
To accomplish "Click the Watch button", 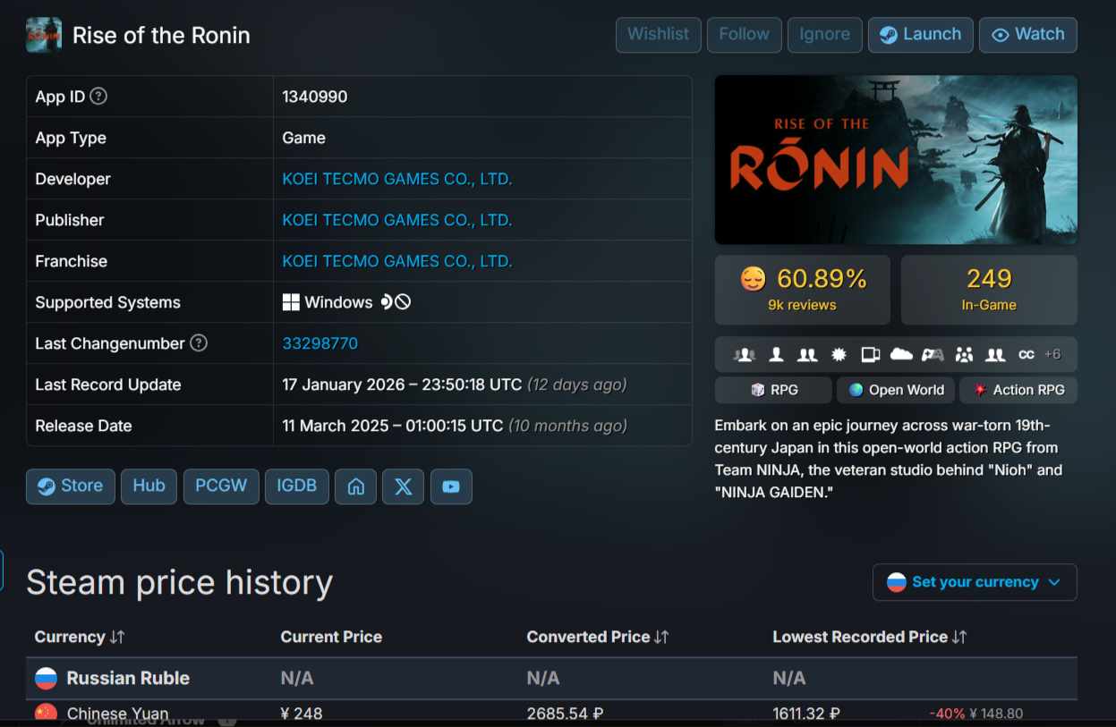I will click(x=1027, y=35).
